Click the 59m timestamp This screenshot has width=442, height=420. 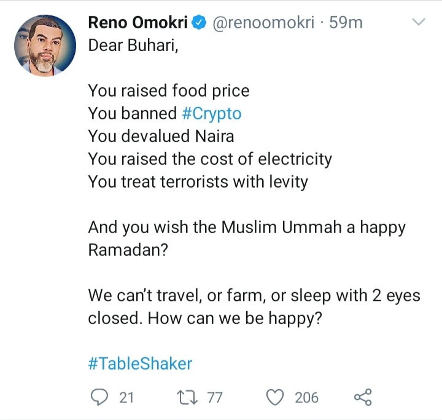tap(346, 23)
